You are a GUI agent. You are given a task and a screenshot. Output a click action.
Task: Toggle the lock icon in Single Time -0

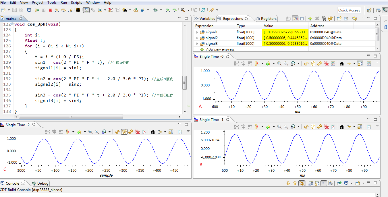[x=360, y=63]
